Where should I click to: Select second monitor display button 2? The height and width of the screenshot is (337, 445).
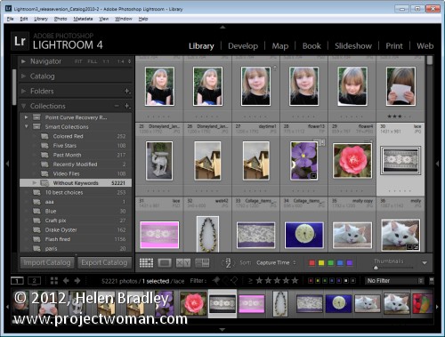pyautogui.click(x=34, y=280)
